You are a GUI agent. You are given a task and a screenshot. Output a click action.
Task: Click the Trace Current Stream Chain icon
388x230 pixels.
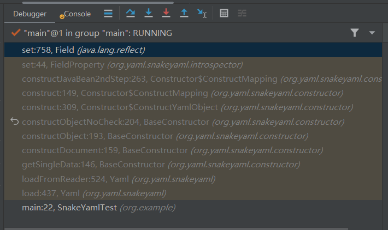(242, 13)
